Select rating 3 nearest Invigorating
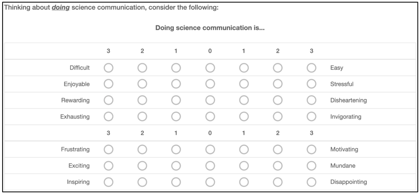The width and height of the screenshot is (420, 194). pyautogui.click(x=312, y=116)
